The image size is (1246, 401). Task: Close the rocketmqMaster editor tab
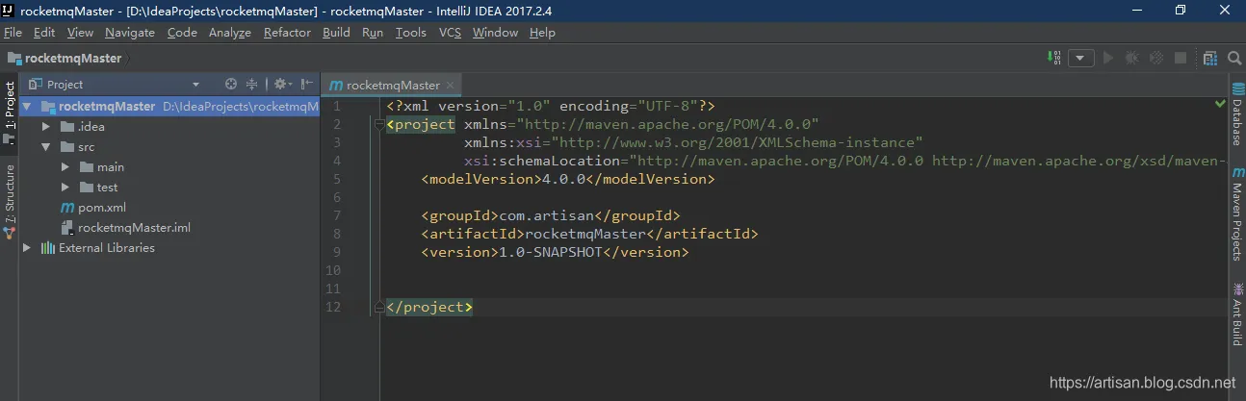451,86
